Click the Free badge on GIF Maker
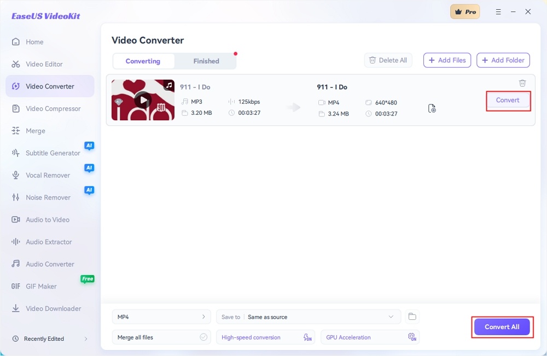Screen dimensions: 547x356 tap(88, 279)
